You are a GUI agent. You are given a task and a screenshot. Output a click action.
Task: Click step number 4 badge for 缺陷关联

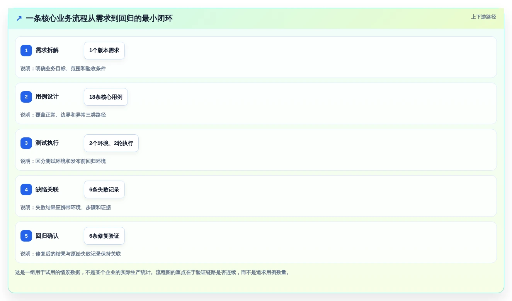[x=26, y=189]
